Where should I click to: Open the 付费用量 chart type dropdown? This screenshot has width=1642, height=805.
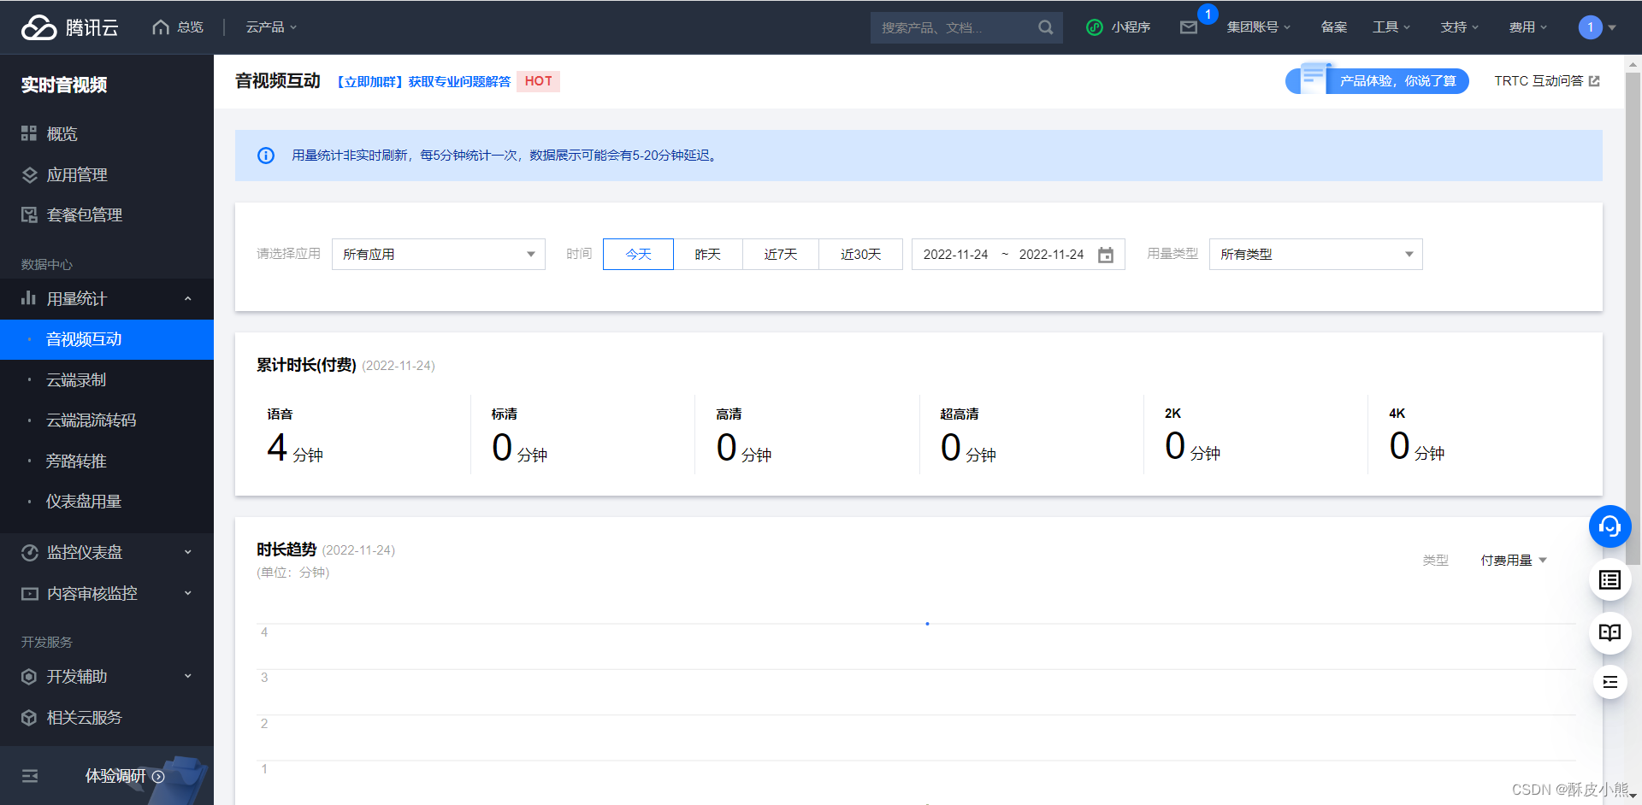(x=1514, y=560)
